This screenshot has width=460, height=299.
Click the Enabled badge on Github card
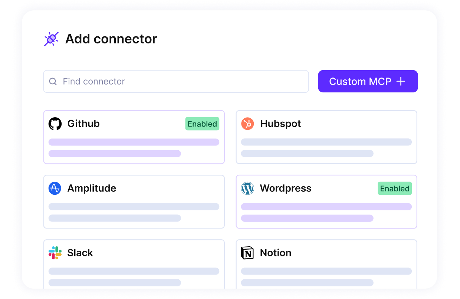tap(202, 124)
